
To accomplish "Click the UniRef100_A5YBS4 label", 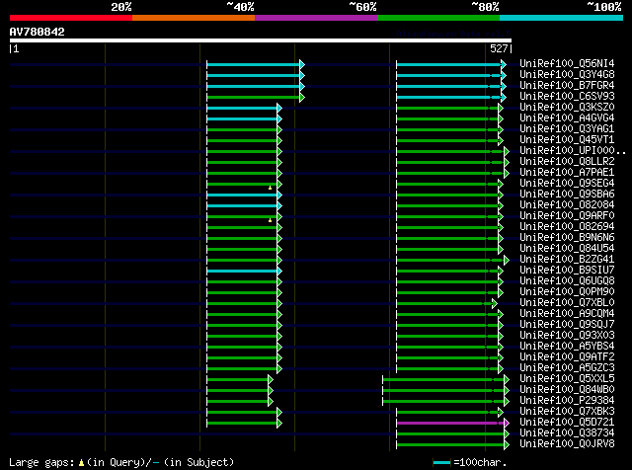I will pos(567,347).
